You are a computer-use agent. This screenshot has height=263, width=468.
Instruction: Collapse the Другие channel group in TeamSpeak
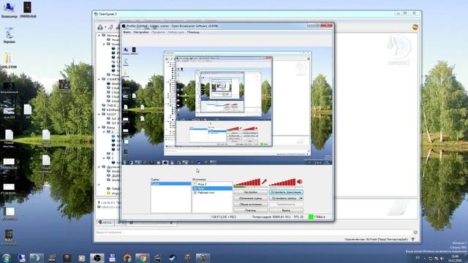(99, 167)
